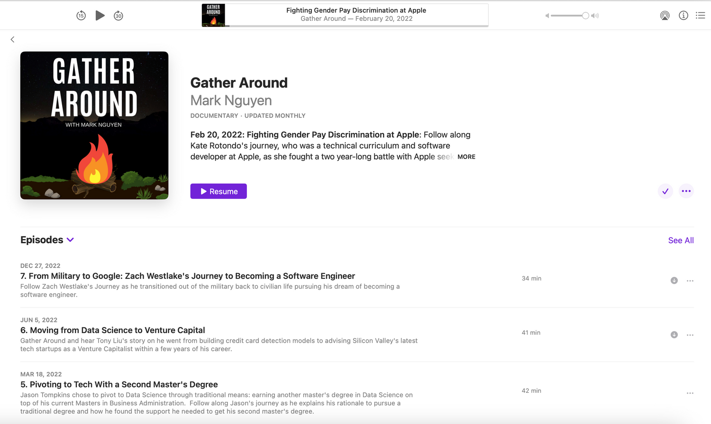Screen dimensions: 711x424
Task: Open the show's purple more options menu
Action: tap(686, 191)
